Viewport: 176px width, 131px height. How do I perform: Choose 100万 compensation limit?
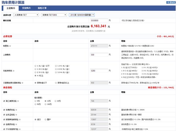45,104
